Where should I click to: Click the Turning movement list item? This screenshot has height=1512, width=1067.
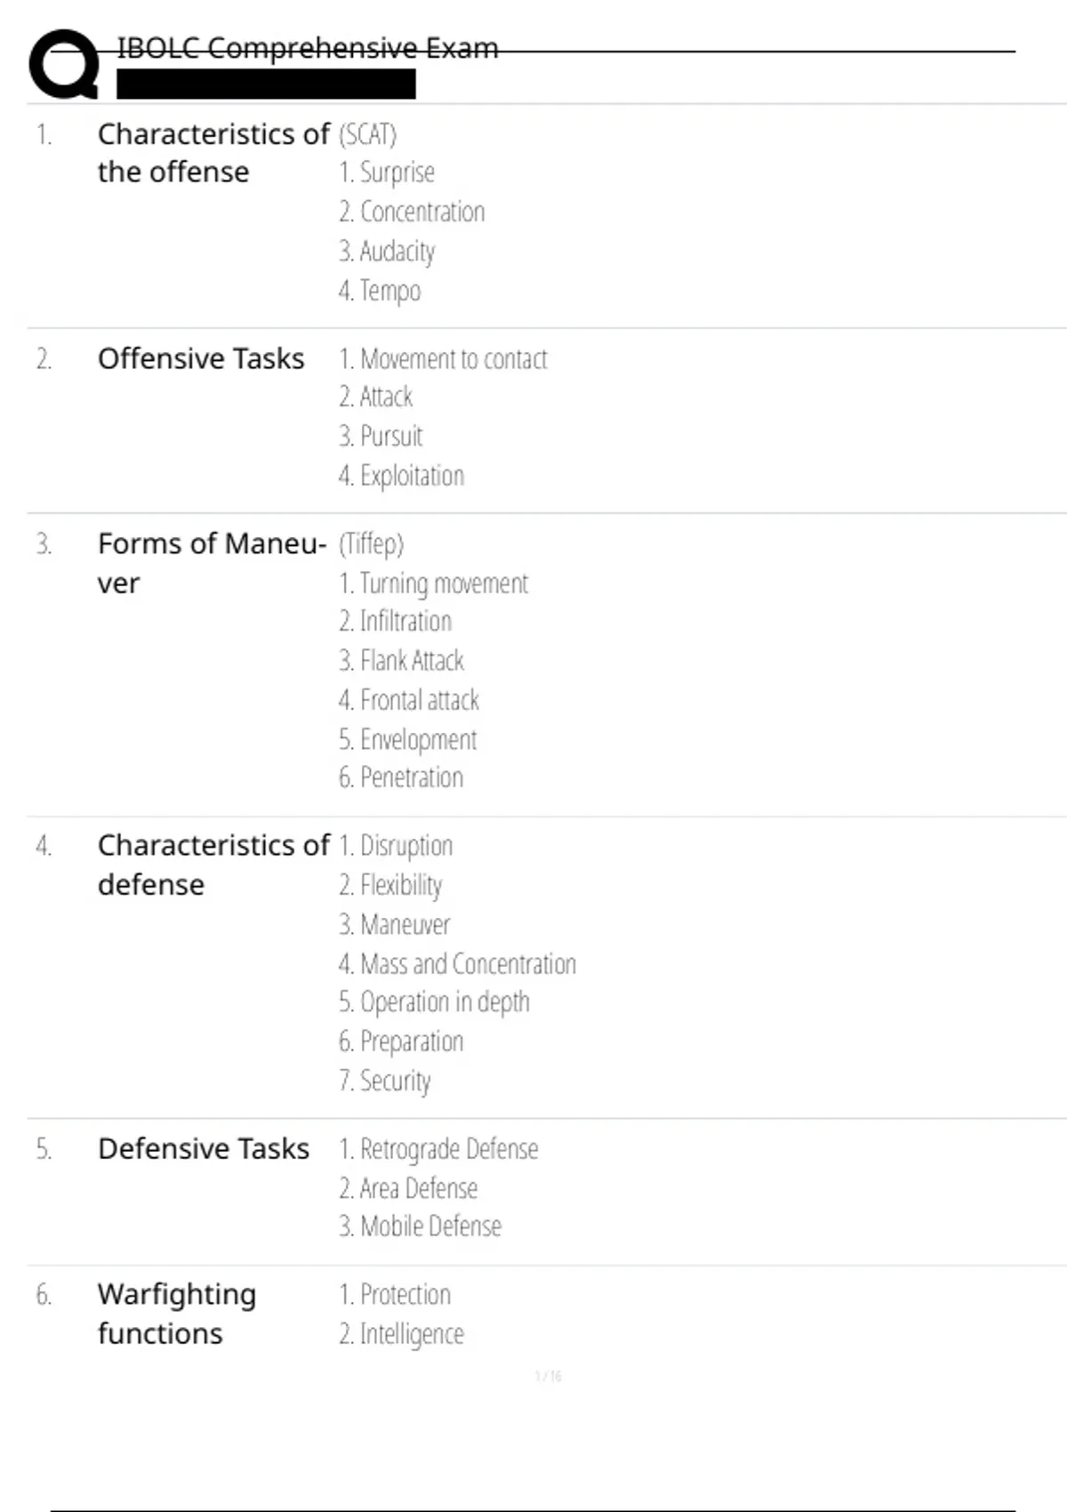pyautogui.click(x=433, y=583)
